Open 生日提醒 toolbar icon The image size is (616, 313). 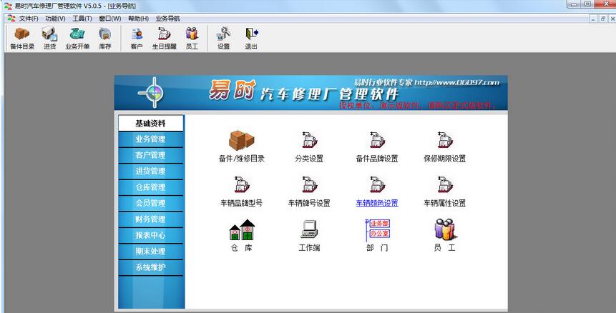pyautogui.click(x=164, y=34)
